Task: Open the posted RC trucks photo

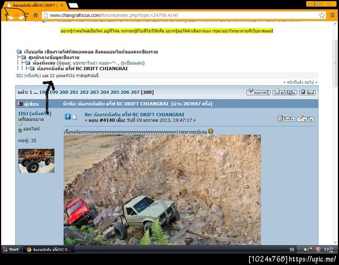Action: click(162, 190)
